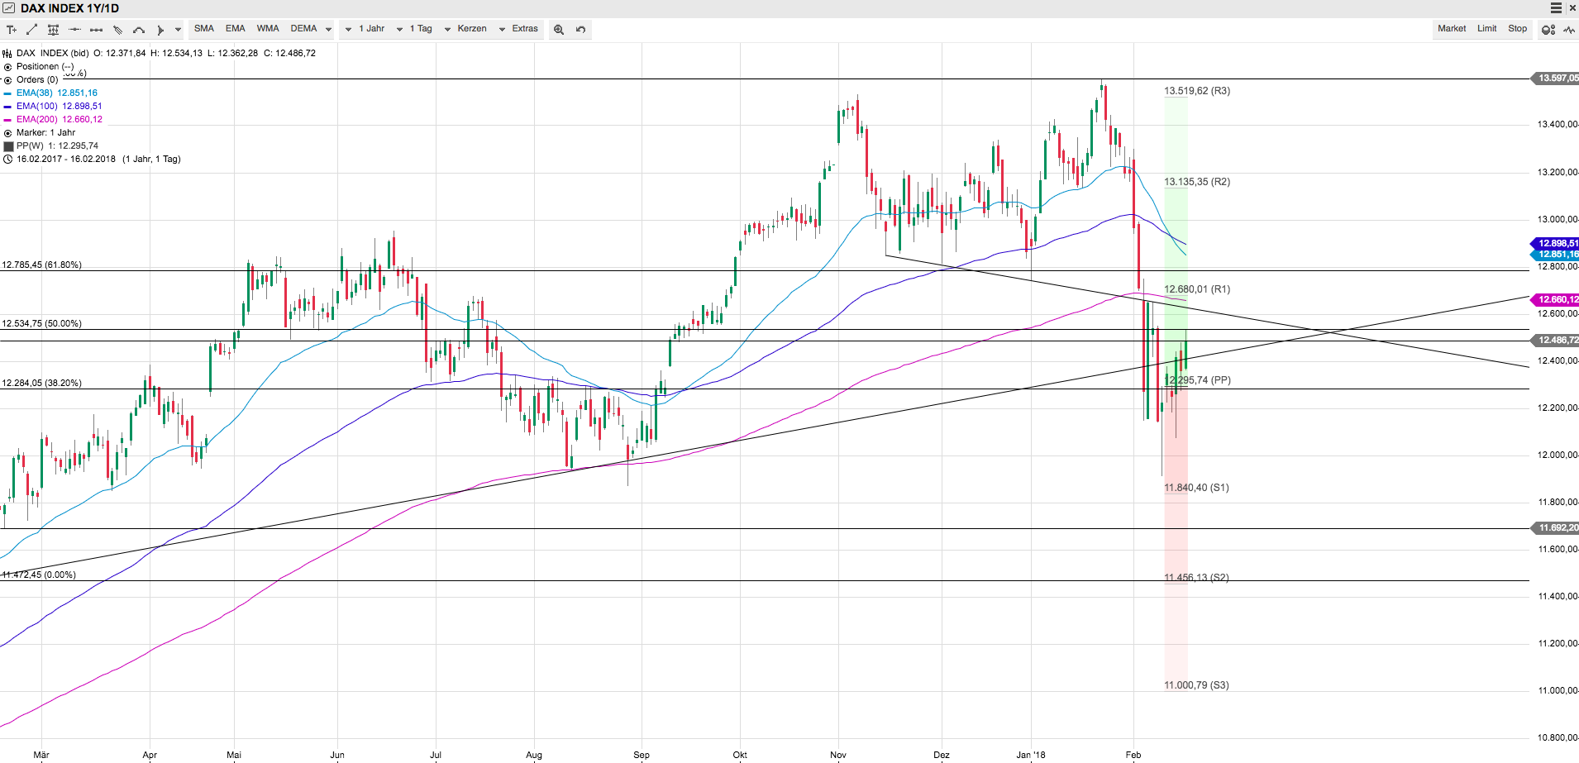Screen dimensions: 1579x763
Task: Toggle the Orders (0) display marker
Action: [x=8, y=80]
